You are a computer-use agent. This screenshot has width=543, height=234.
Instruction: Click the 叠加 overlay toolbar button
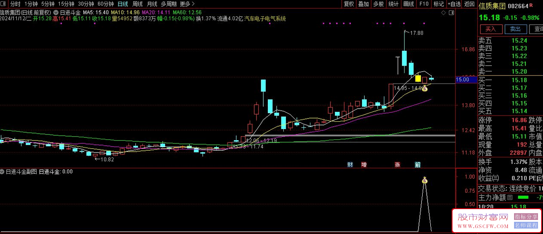[363, 4]
